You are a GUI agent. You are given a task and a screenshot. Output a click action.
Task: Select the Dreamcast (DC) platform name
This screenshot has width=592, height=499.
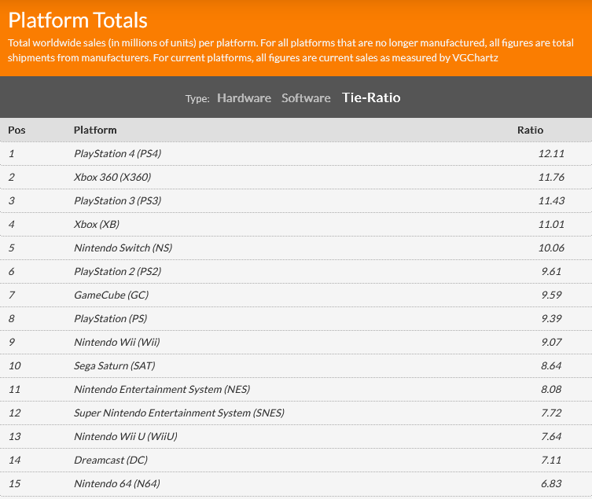111,460
